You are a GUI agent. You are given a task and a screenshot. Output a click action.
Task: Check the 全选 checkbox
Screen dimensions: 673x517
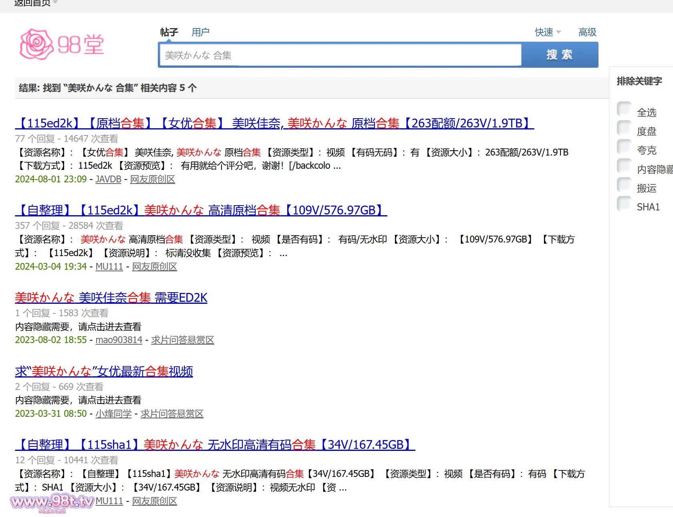pos(624,109)
